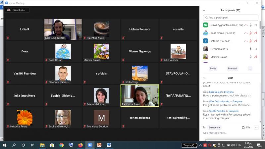
Task: Click sofoklis's disabled camera icon
Action: tap(255, 41)
